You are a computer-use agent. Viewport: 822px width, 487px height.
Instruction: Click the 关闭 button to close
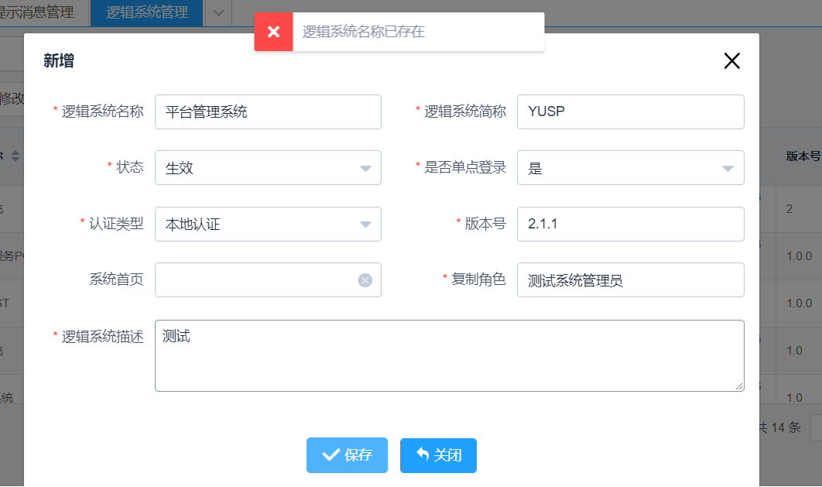click(438, 455)
